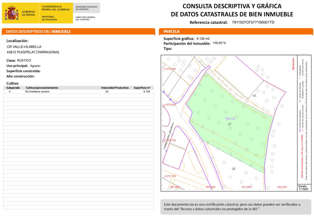Image resolution: width=314 pixels, height=216 pixels.
Task: Click the map coordinate '4.570.750'
Action: click(x=170, y=140)
